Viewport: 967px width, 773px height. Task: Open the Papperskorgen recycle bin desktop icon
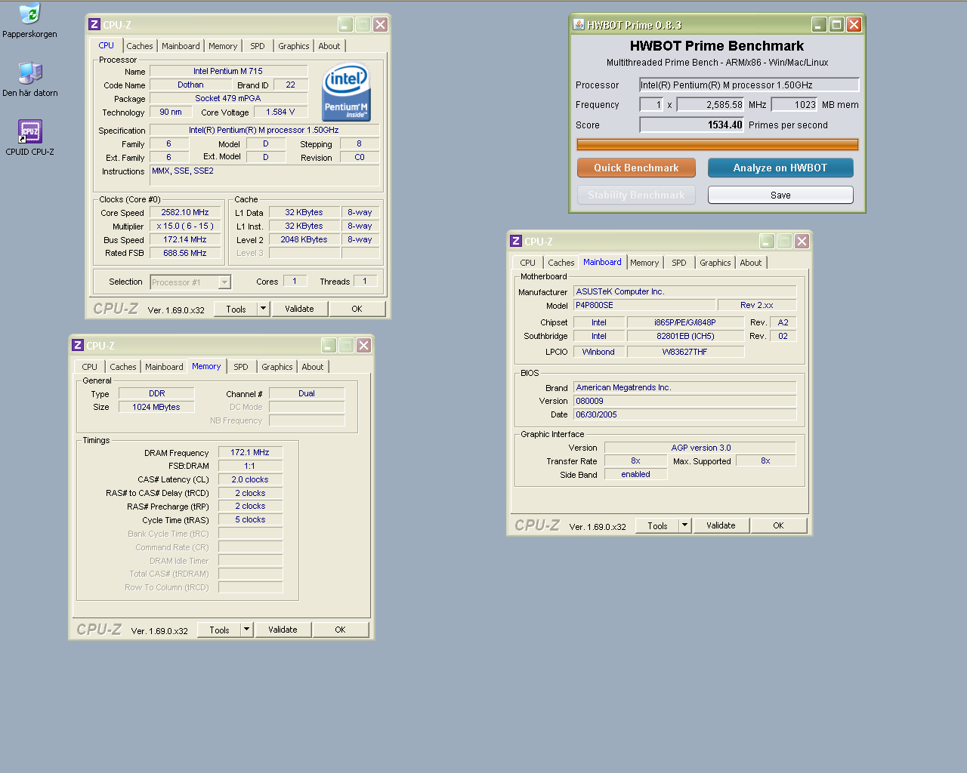pyautogui.click(x=29, y=20)
